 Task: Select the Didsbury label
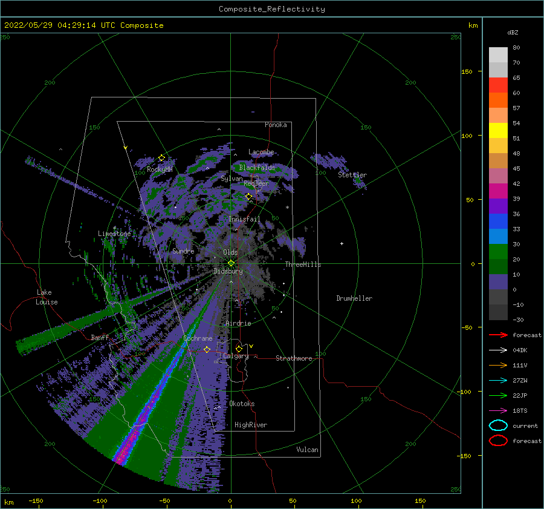click(x=228, y=271)
